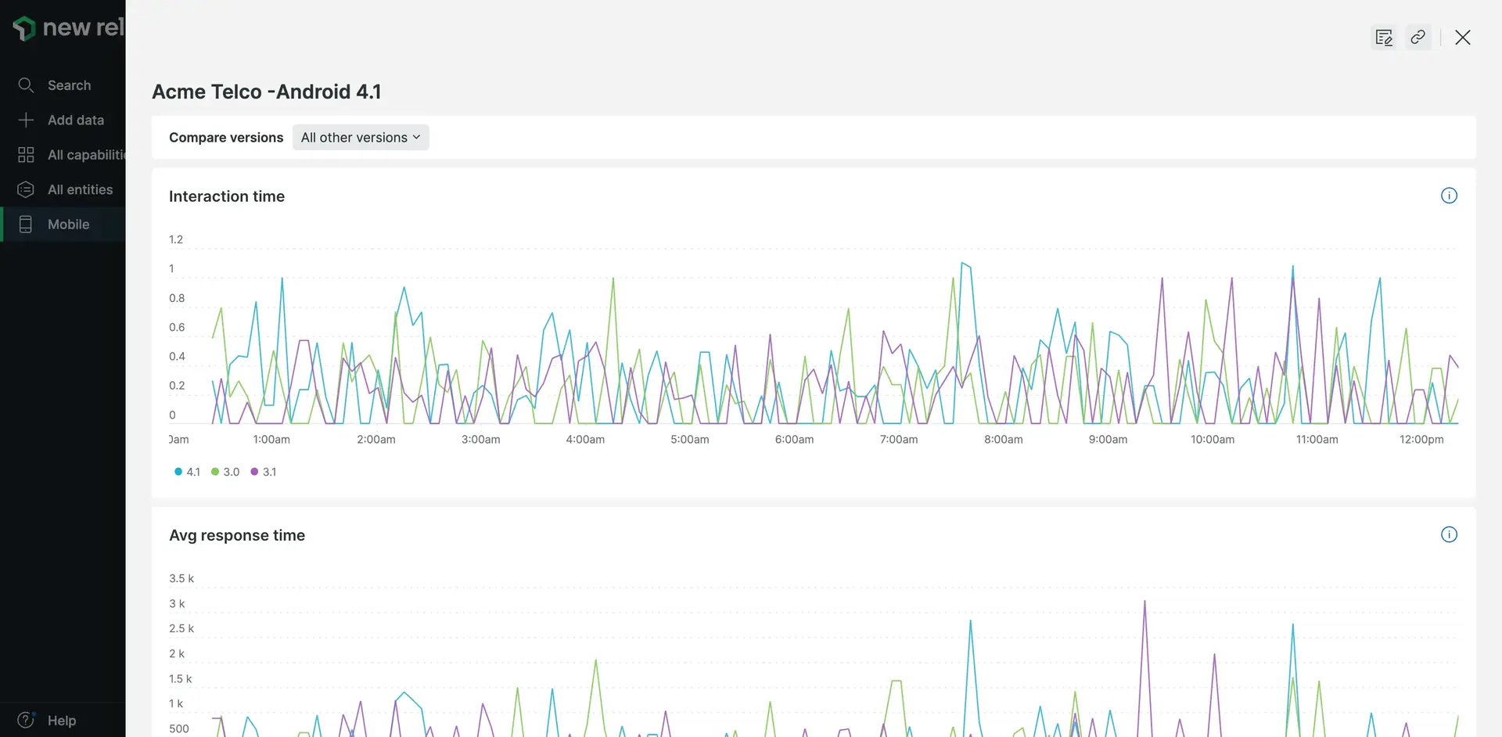Close the Acme Telco panel
Screen dimensions: 1502x737
pos(1462,38)
